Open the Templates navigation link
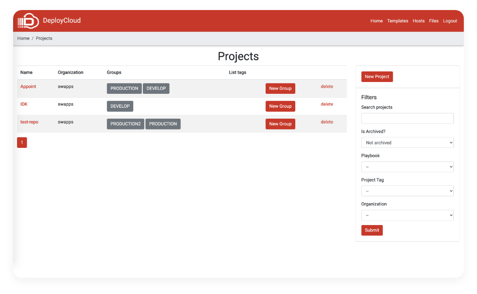 click(x=397, y=21)
